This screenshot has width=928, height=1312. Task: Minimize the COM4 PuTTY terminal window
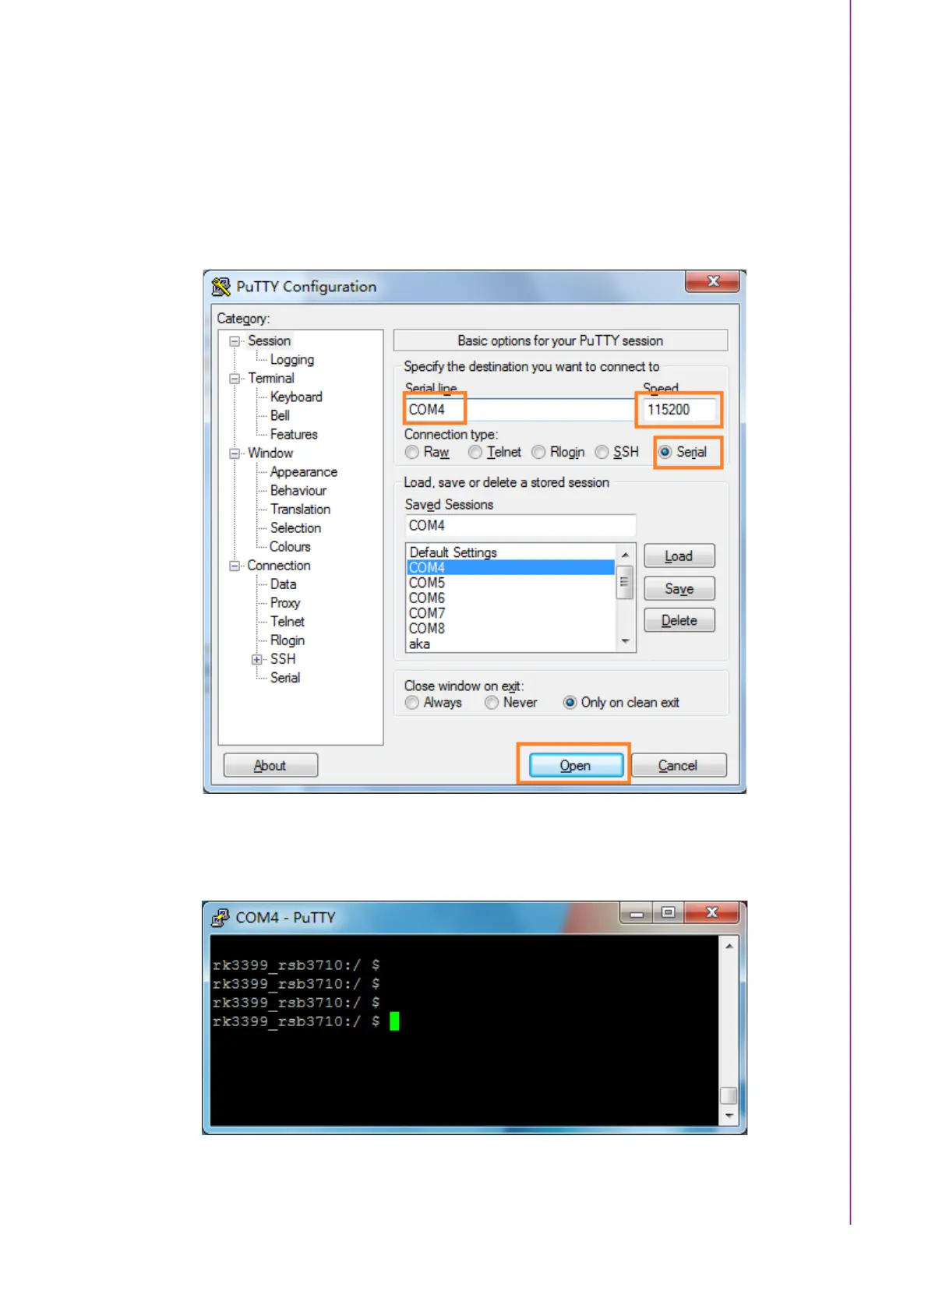pos(637,912)
